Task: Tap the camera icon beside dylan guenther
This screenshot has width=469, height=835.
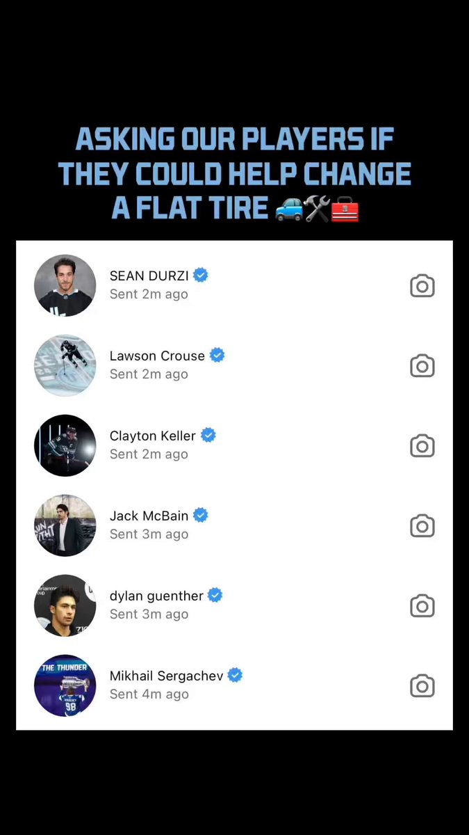Action: [422, 606]
